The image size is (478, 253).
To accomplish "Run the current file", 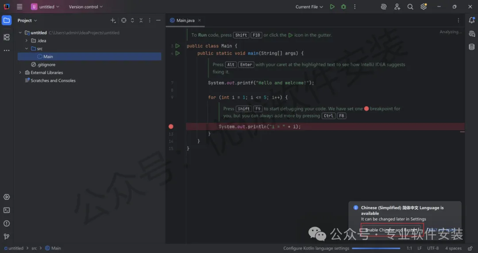I will [332, 6].
